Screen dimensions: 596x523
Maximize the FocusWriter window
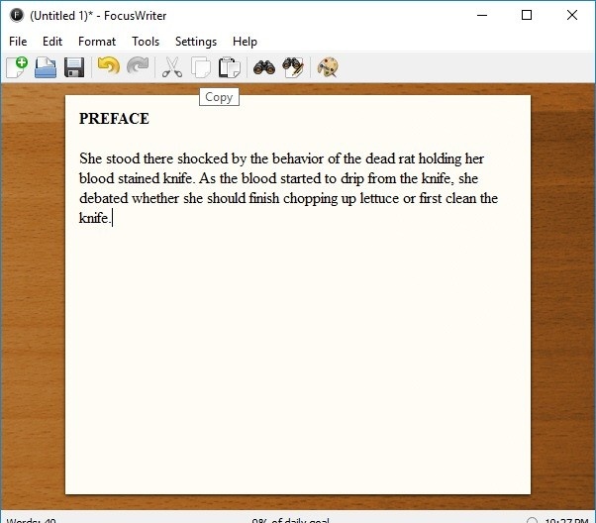[x=527, y=15]
